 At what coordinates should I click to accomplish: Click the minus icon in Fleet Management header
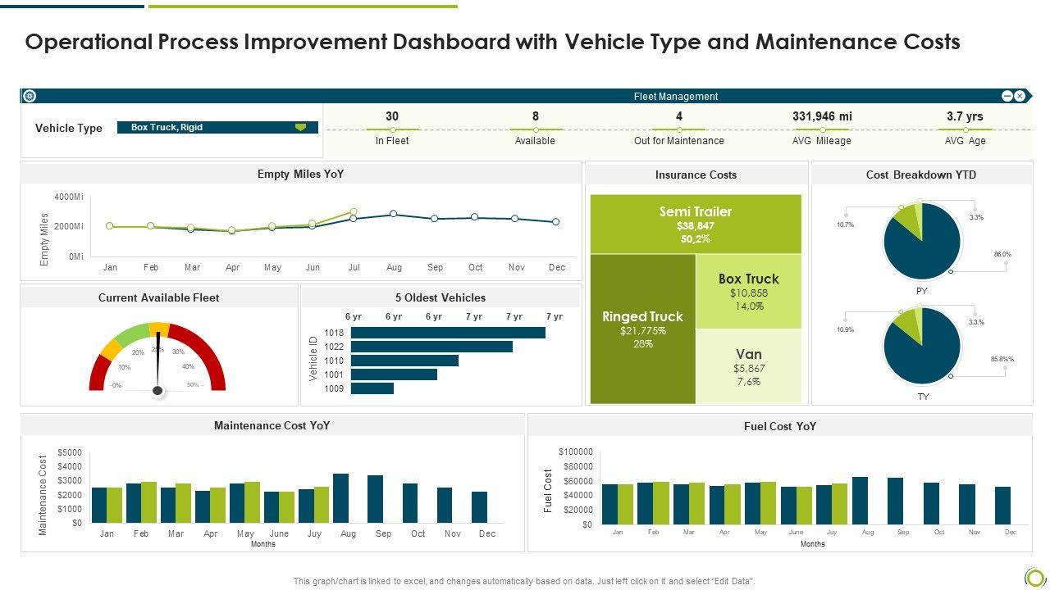point(1007,96)
